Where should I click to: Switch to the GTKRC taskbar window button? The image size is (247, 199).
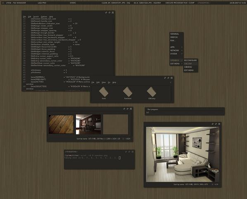point(73,3)
